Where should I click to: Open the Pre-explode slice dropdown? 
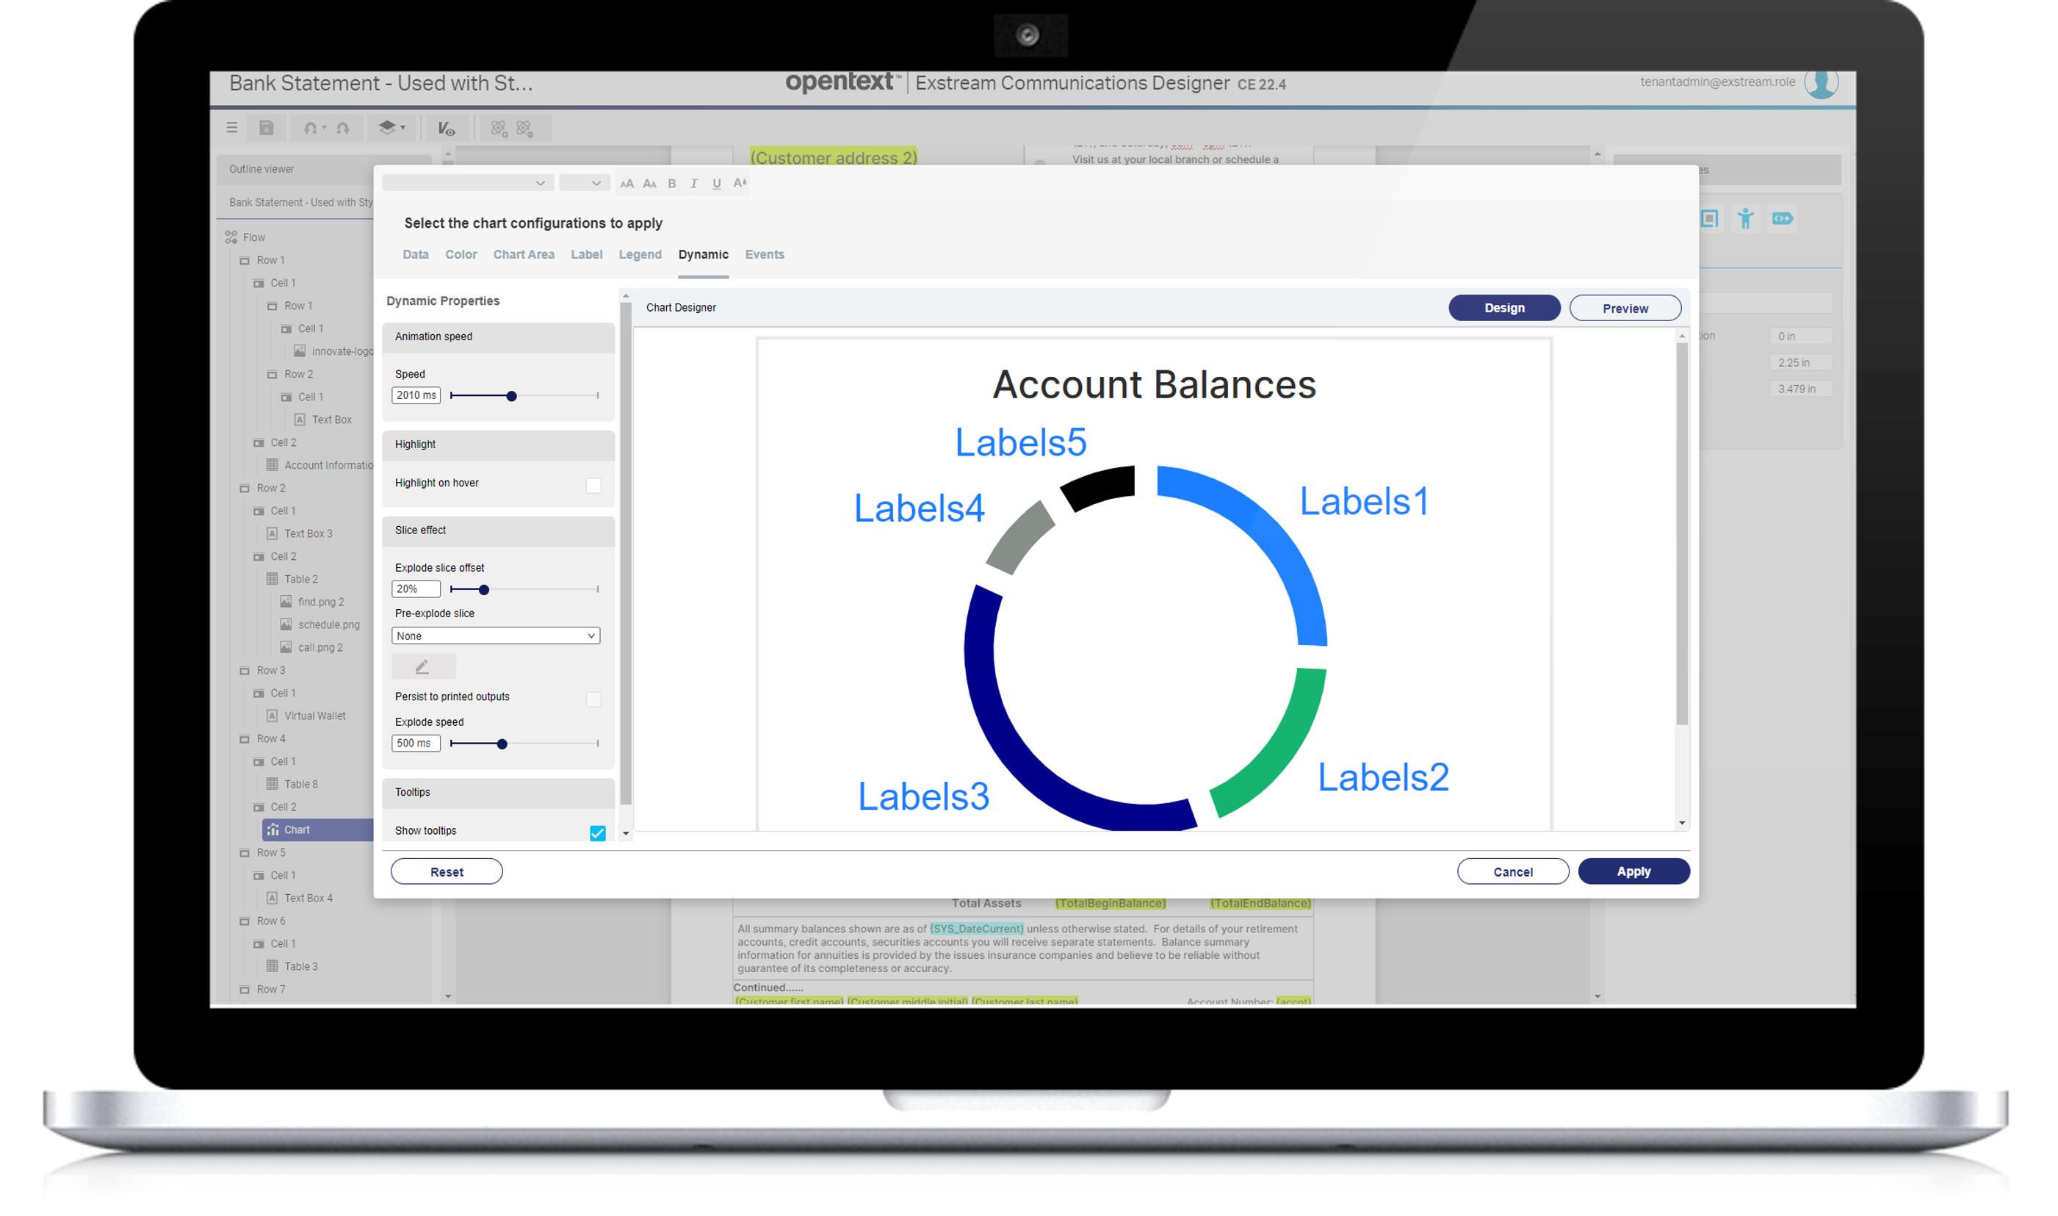(496, 636)
